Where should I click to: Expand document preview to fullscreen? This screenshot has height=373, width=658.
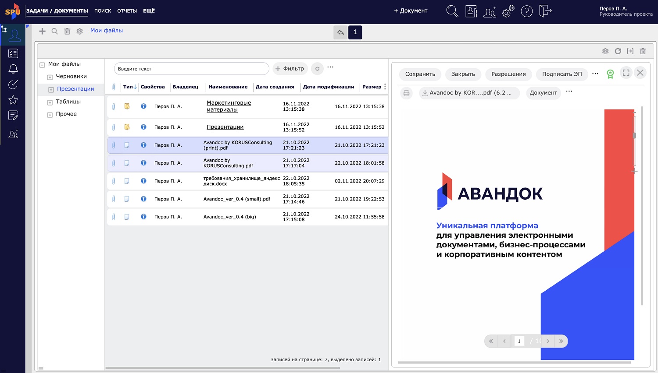tap(626, 73)
